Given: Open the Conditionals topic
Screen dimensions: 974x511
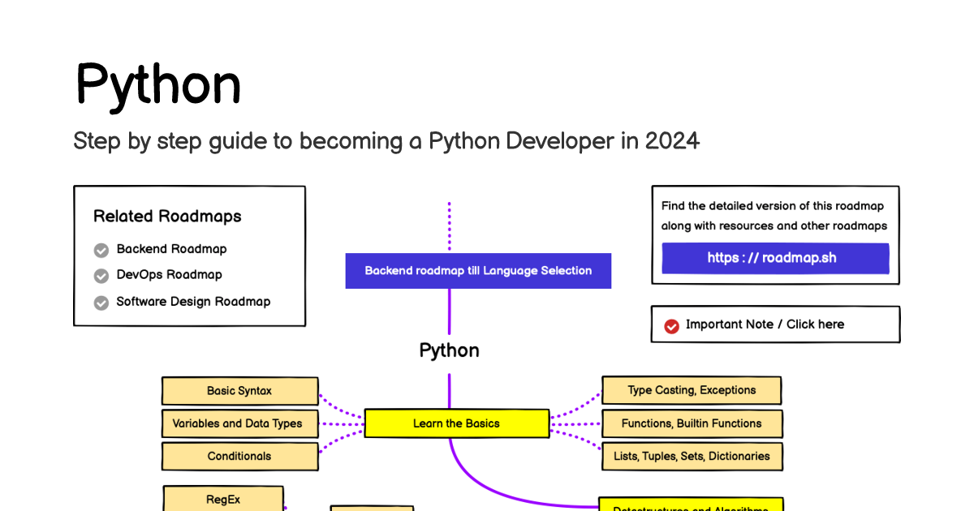Looking at the screenshot, I should 239,456.
